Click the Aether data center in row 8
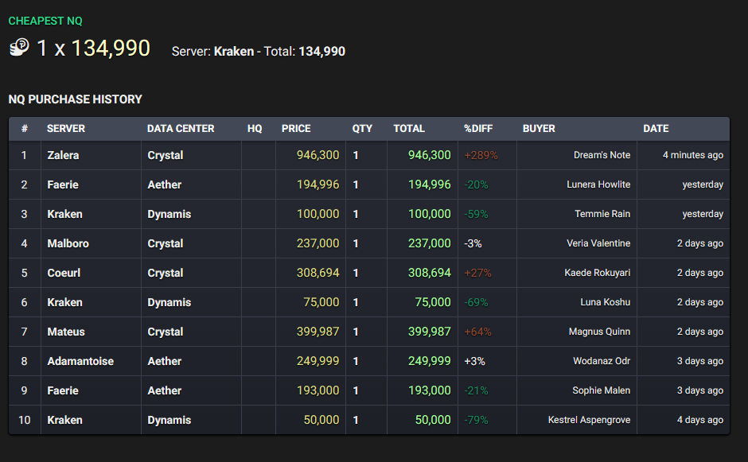Image resolution: width=748 pixels, height=462 pixels. click(164, 361)
